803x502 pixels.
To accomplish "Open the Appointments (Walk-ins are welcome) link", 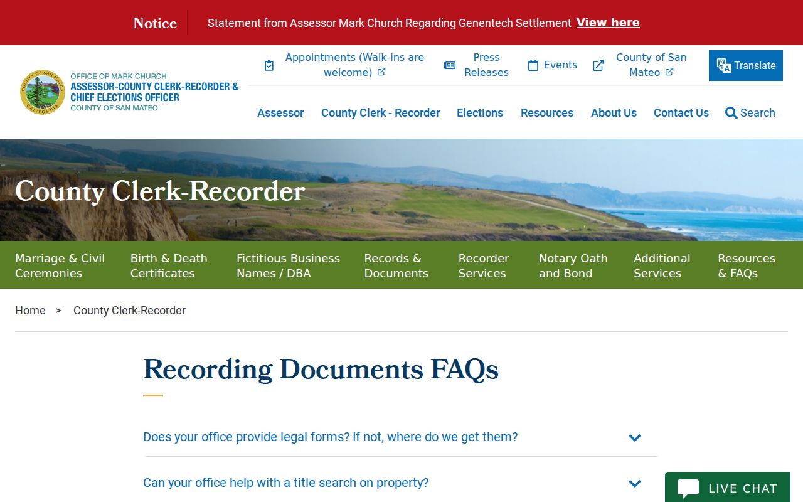I will click(x=354, y=65).
